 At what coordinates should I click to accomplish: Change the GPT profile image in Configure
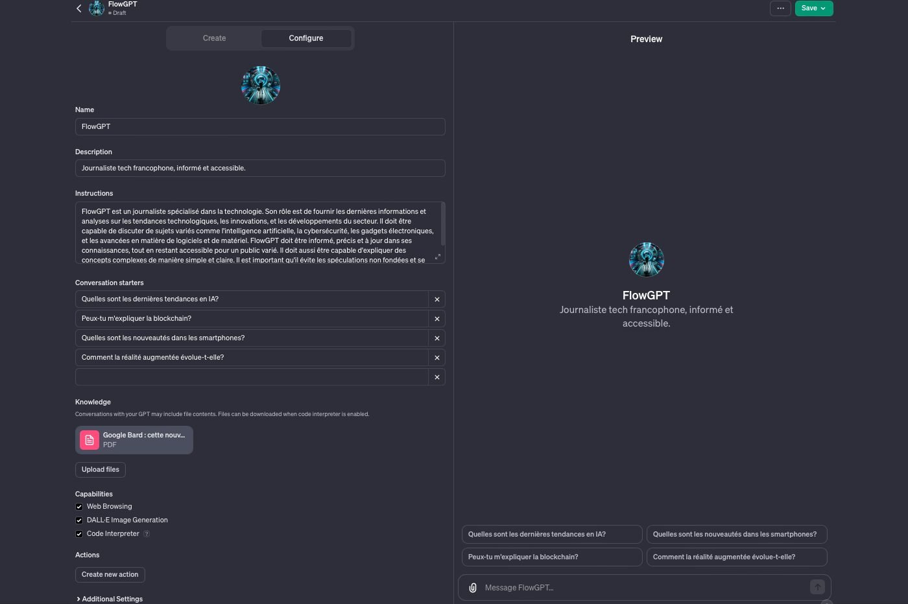261,85
